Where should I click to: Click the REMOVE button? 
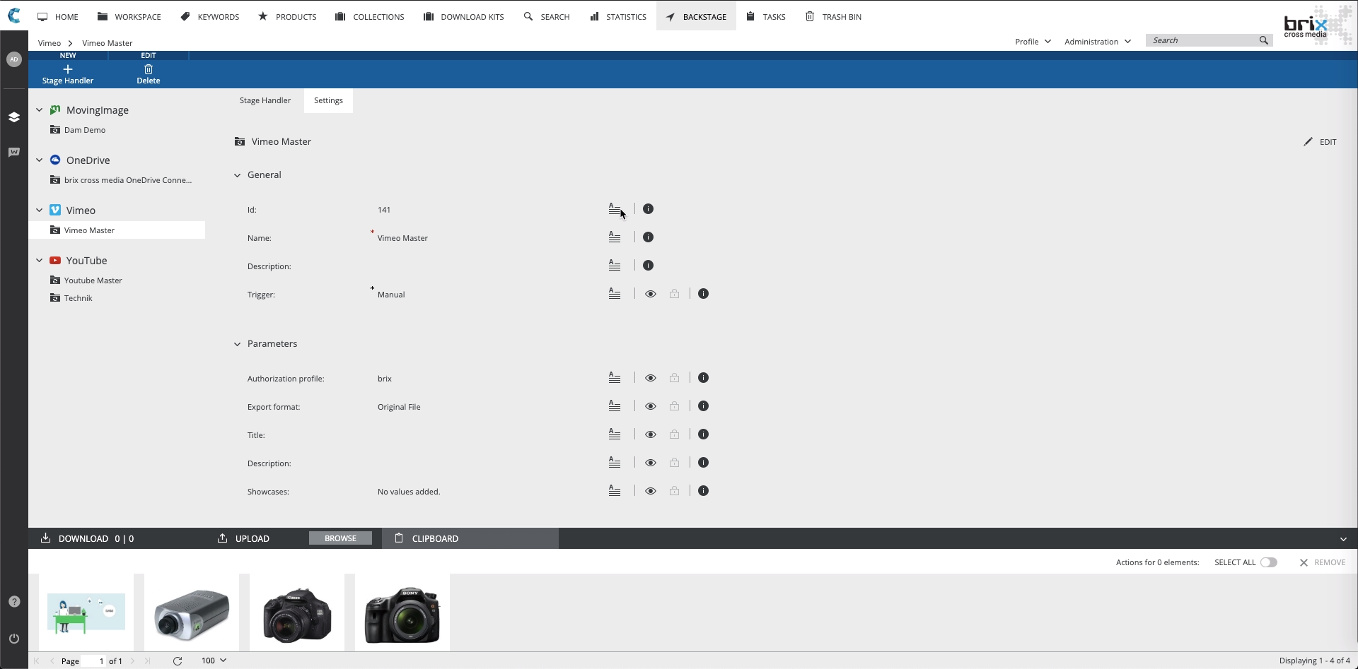tap(1323, 562)
